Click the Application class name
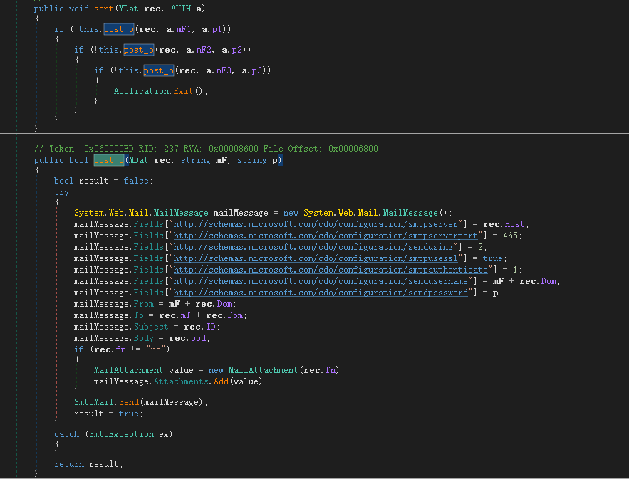629x479 pixels. coord(142,91)
